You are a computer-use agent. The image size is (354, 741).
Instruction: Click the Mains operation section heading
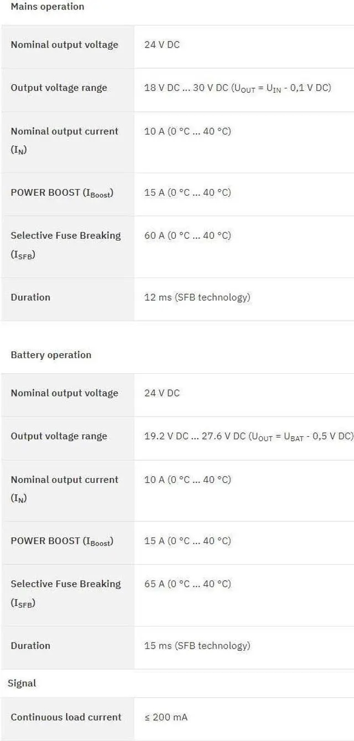(x=48, y=7)
